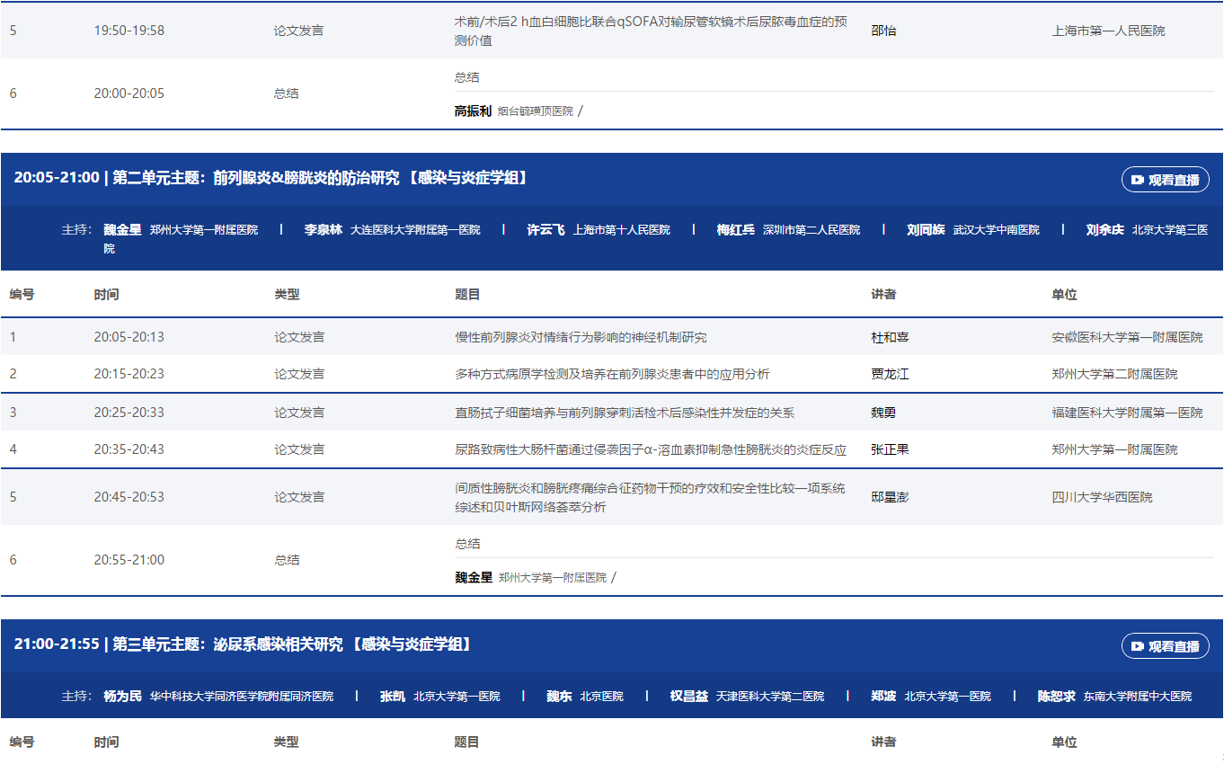Image resolution: width=1224 pixels, height=764 pixels.
Task: Click summary speaker 高振利 of 烟台毓璜顶医院
Action: 473,111
